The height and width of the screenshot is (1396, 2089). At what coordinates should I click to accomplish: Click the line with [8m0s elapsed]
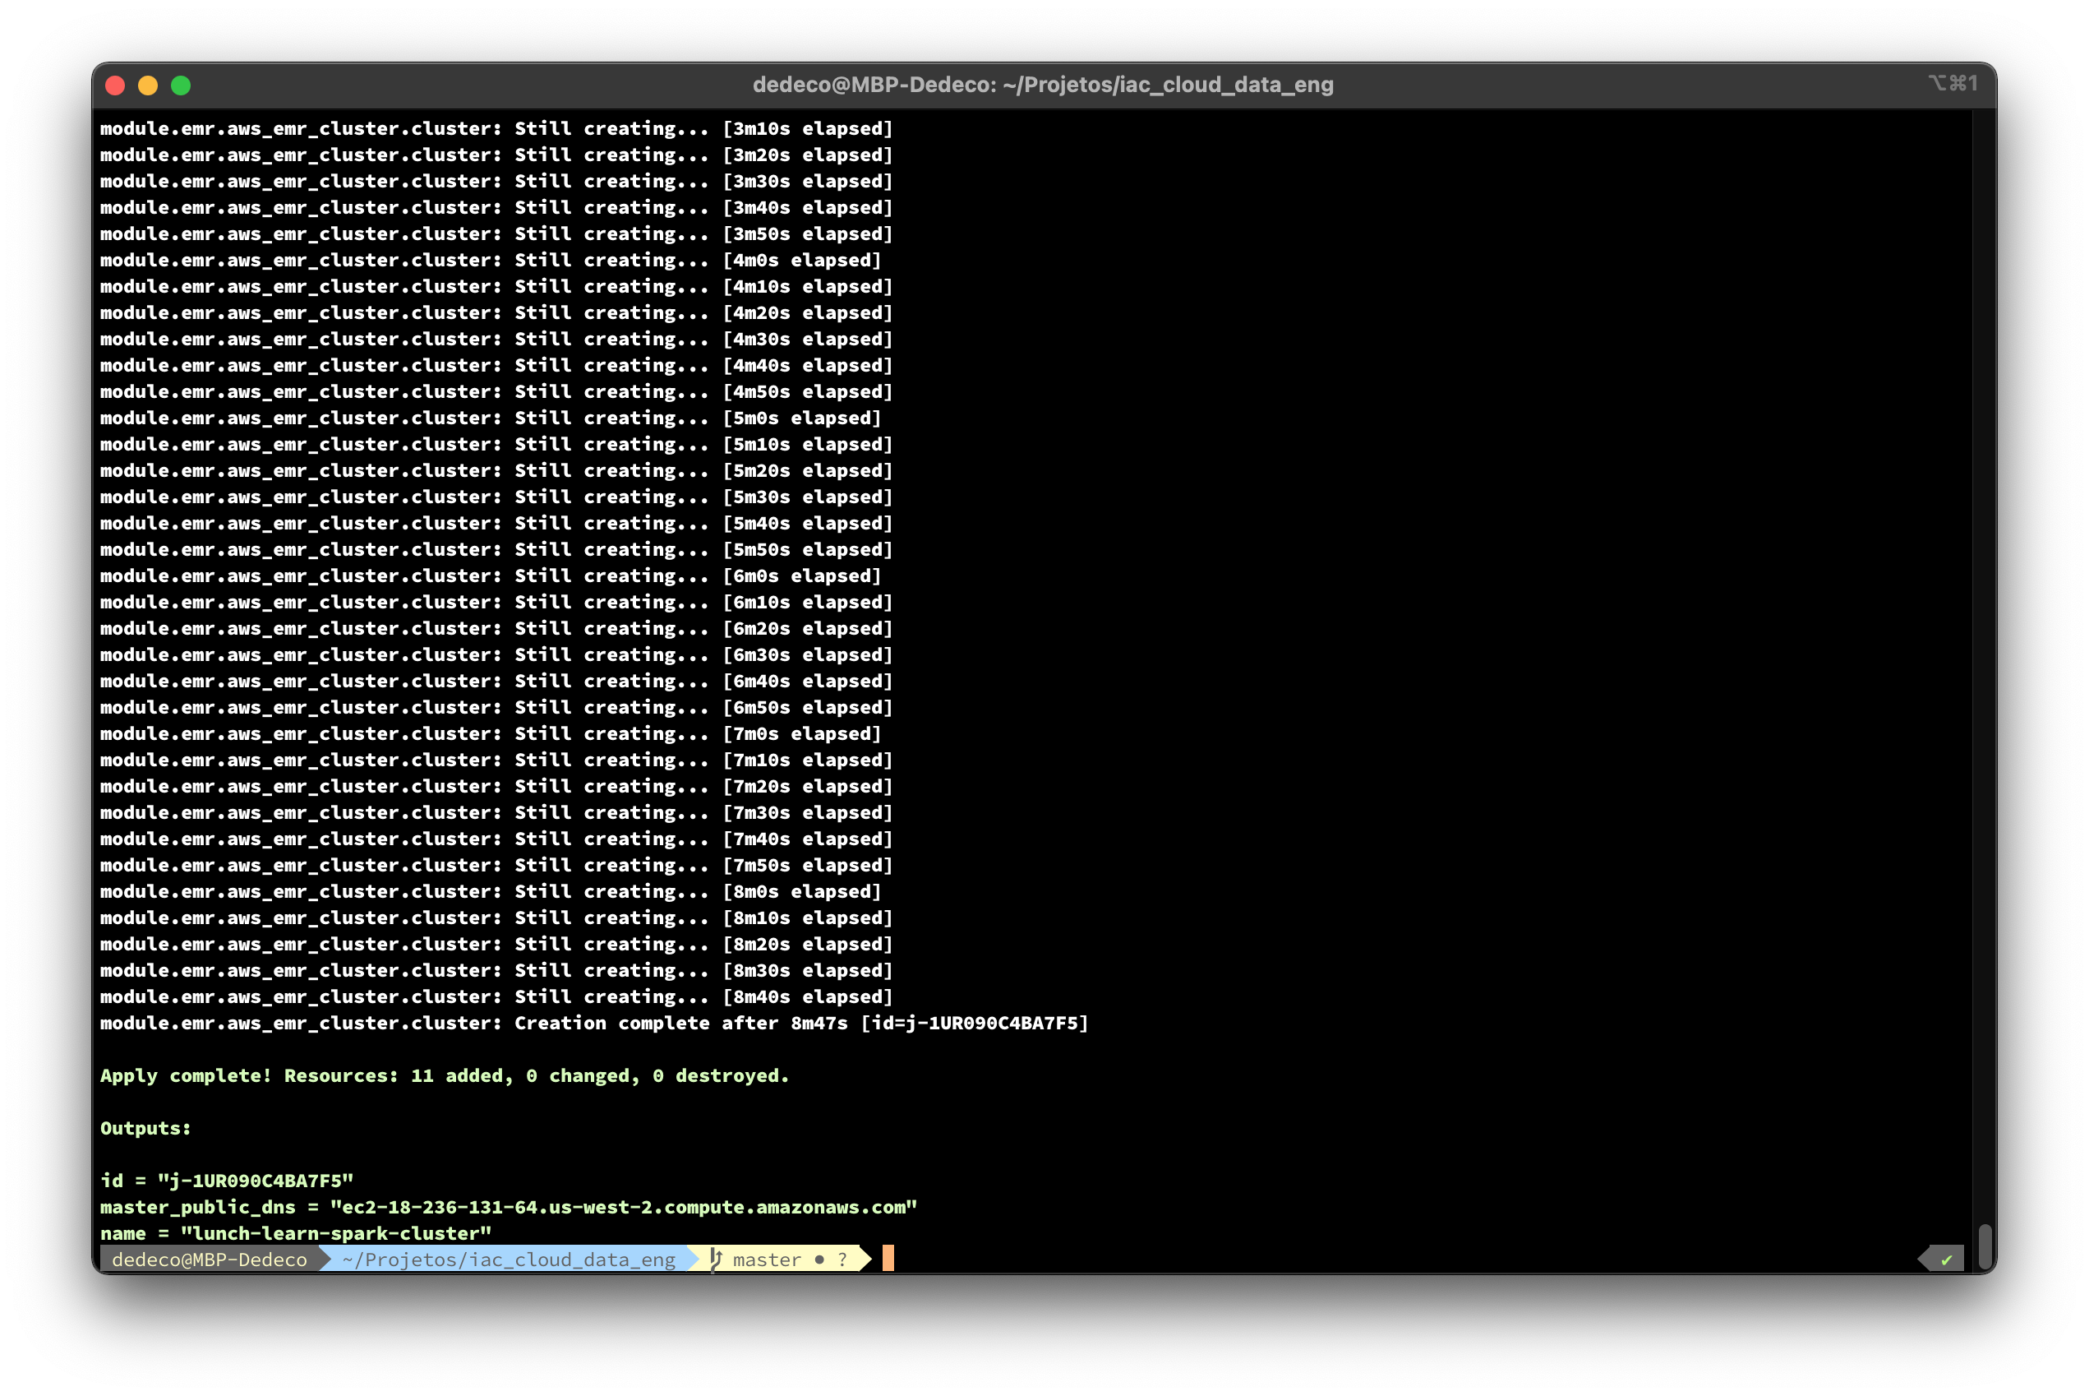pos(491,891)
